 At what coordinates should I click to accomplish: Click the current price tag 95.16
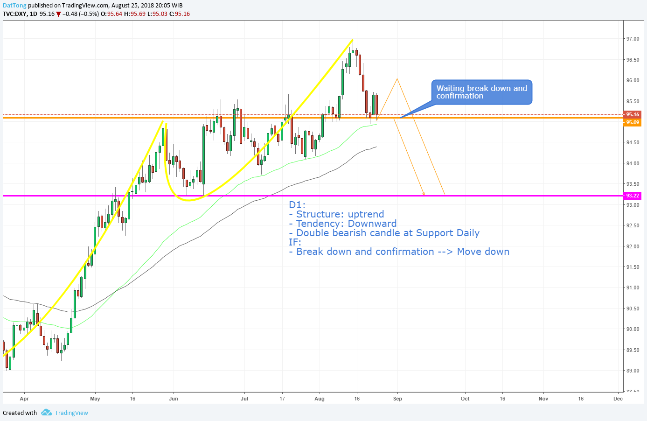[x=633, y=114]
